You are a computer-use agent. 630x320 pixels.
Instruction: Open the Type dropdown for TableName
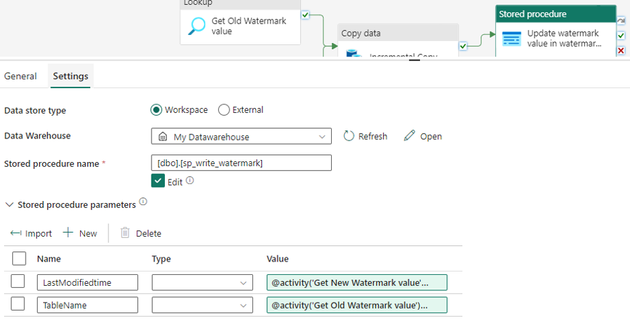[x=202, y=305]
